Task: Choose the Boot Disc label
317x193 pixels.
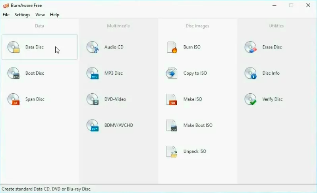Action: point(35,73)
